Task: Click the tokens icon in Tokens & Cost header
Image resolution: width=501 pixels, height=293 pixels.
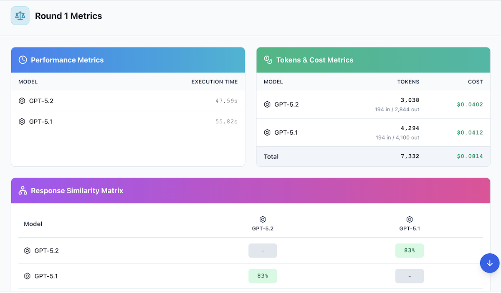Action: coord(267,60)
